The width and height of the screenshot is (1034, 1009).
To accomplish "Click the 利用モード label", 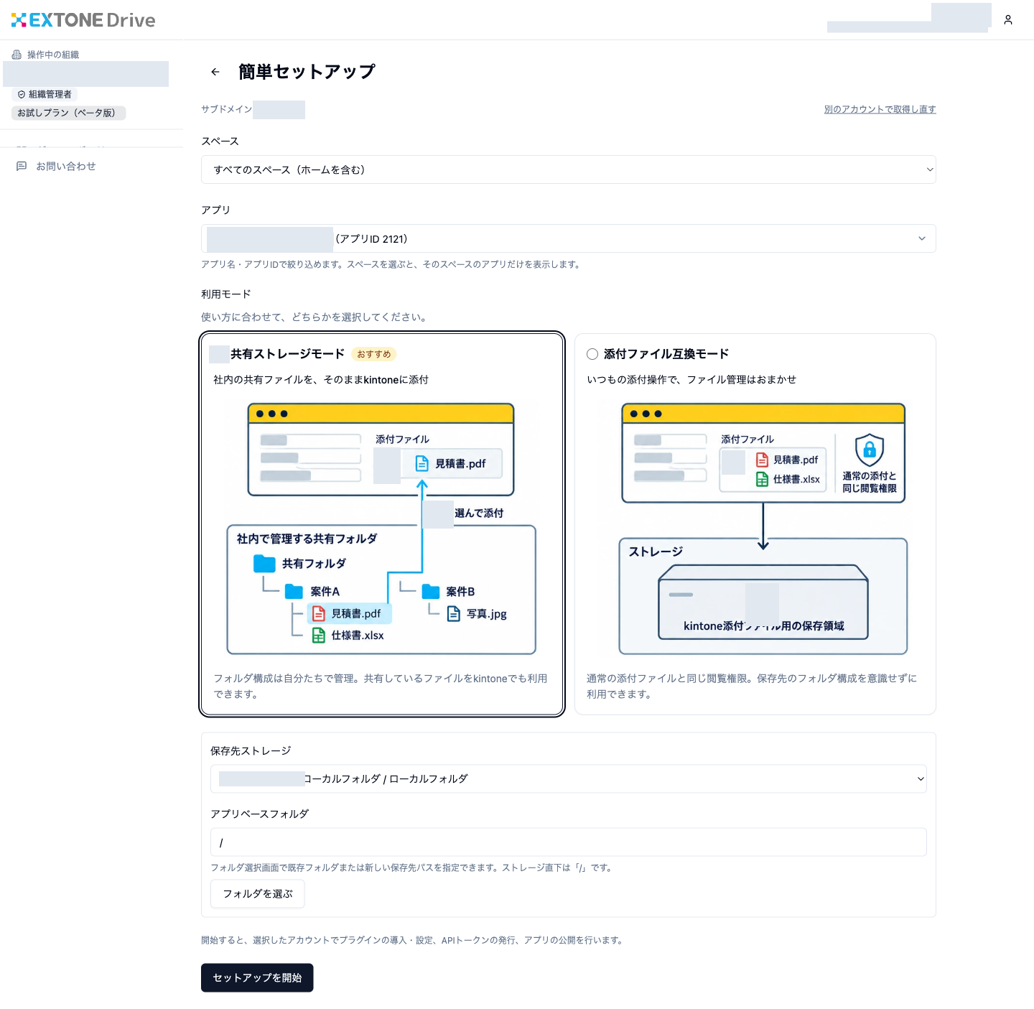I will tap(225, 294).
